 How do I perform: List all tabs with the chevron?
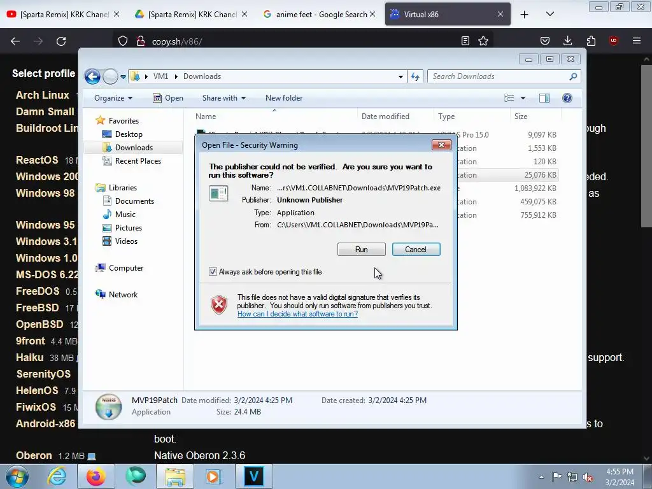point(549,14)
